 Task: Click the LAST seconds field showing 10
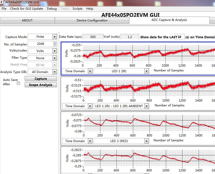(179, 37)
